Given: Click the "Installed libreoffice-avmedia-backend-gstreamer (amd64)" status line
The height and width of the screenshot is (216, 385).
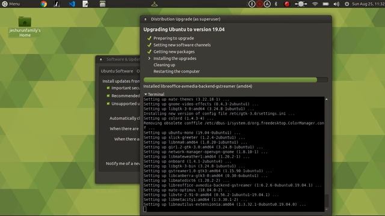Looking at the screenshot, I should coord(198,86).
